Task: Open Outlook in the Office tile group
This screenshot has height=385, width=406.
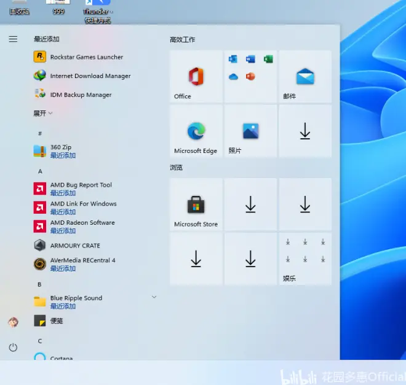Action: click(233, 59)
